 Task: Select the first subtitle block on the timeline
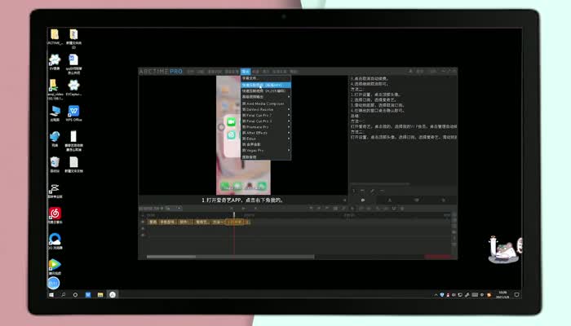[x=153, y=222]
